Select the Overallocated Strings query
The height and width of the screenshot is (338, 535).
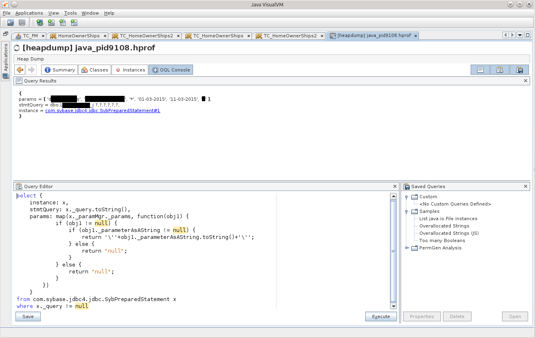click(x=444, y=226)
